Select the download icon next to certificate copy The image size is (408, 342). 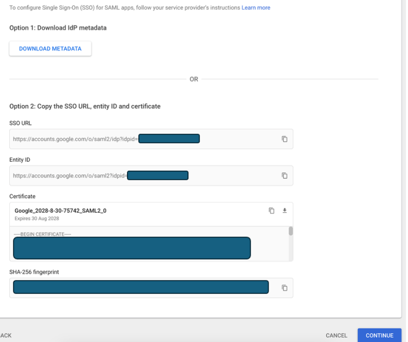point(284,211)
